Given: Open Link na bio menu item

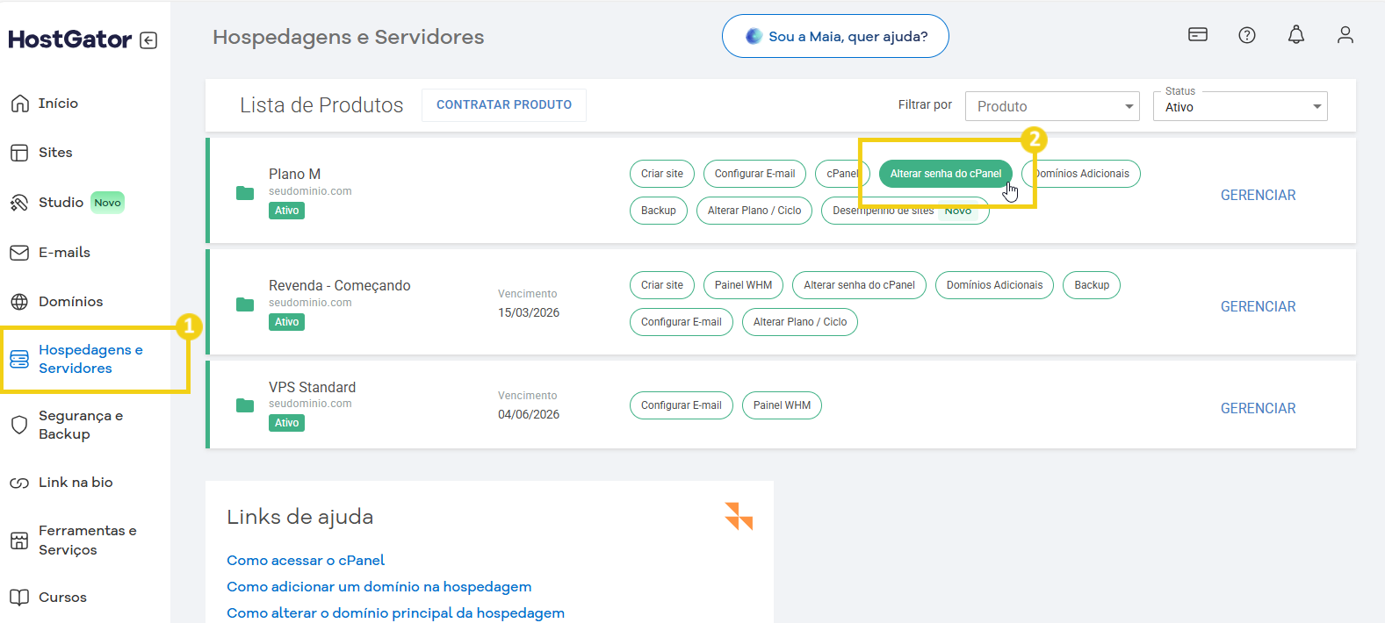Looking at the screenshot, I should click(76, 483).
